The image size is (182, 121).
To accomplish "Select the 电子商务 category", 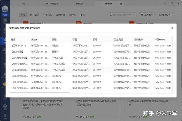I will pos(47,15).
